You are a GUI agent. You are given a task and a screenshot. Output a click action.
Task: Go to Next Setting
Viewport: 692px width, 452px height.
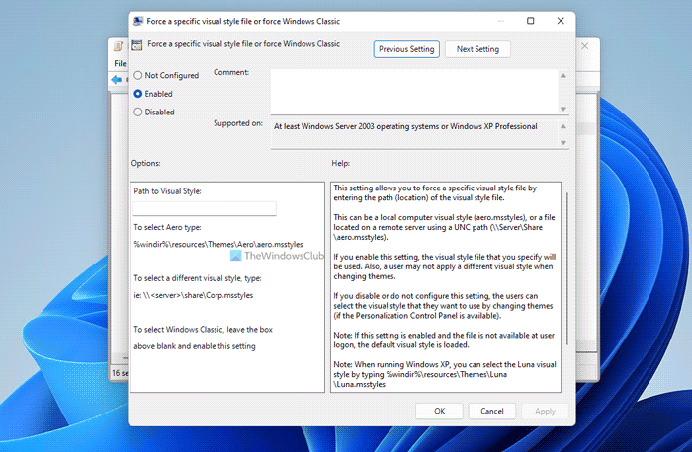tap(477, 49)
